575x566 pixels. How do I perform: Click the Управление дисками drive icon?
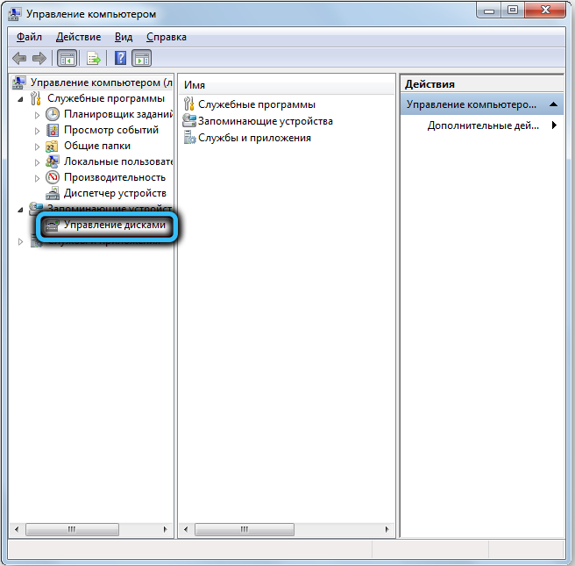52,225
